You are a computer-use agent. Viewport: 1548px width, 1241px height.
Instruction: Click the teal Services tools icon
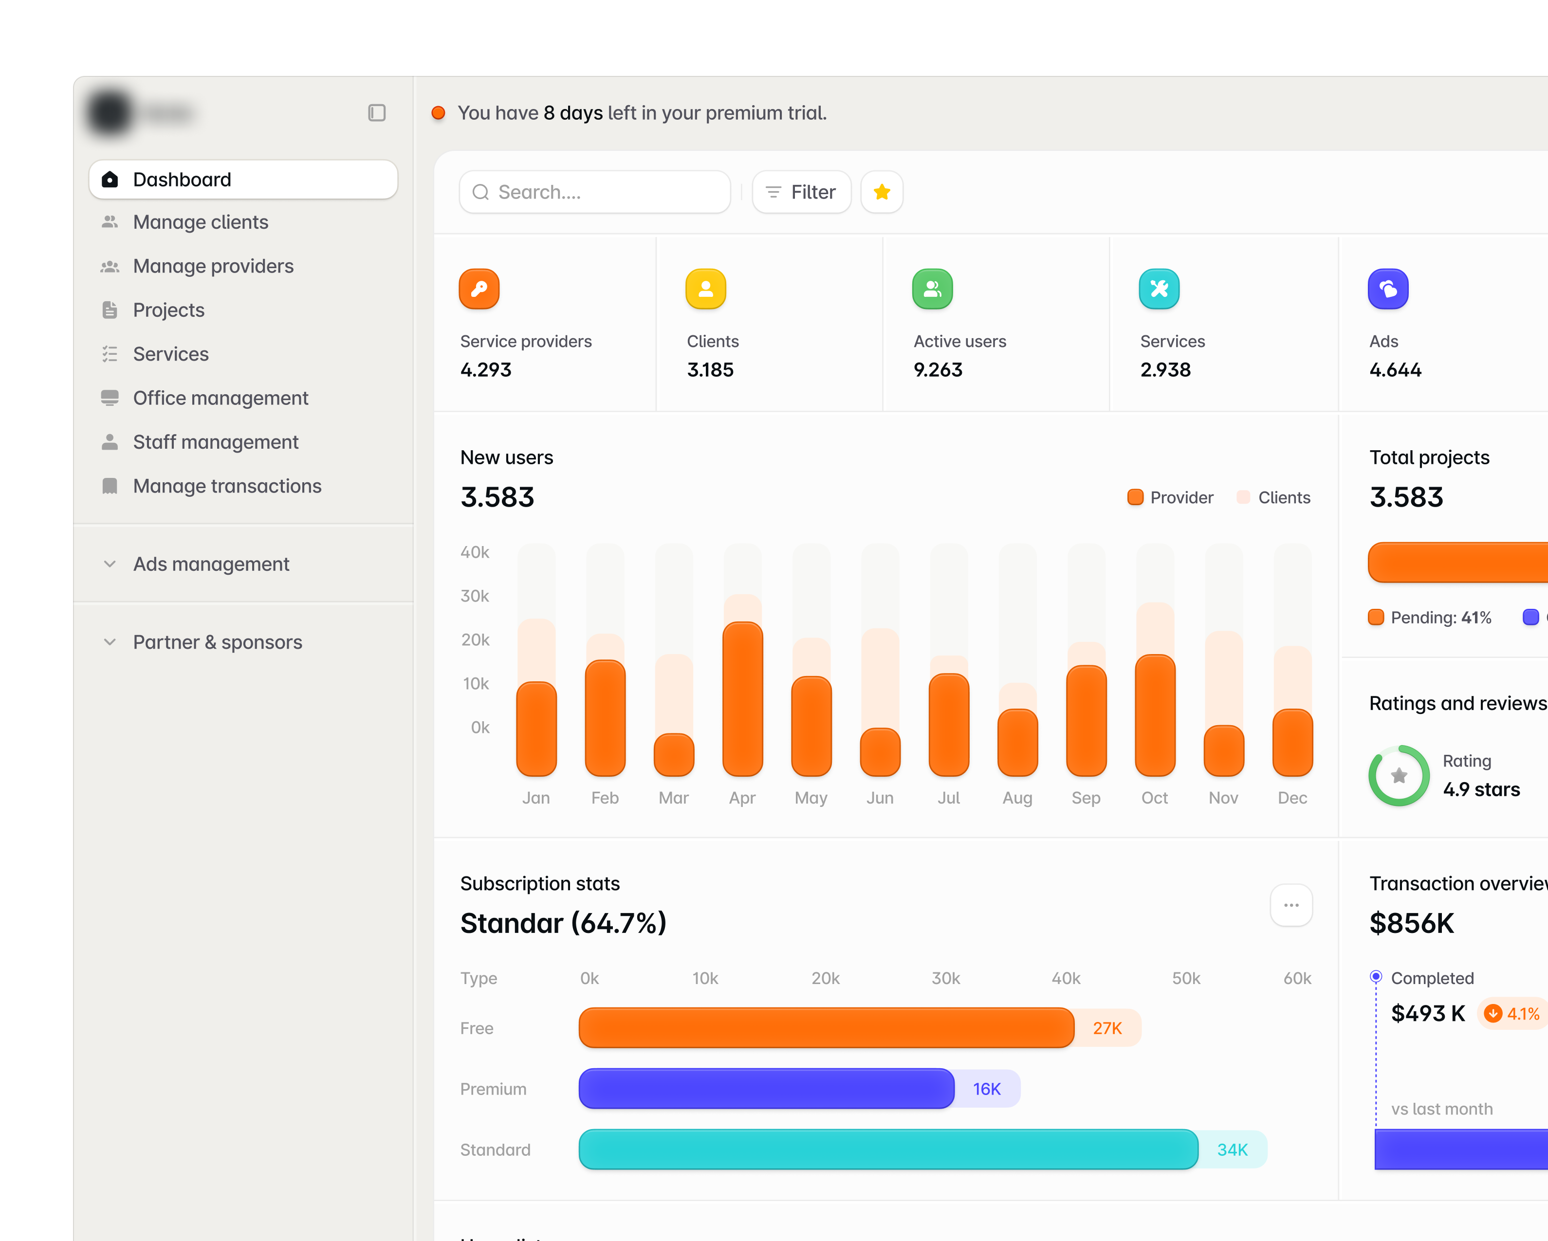tap(1159, 289)
